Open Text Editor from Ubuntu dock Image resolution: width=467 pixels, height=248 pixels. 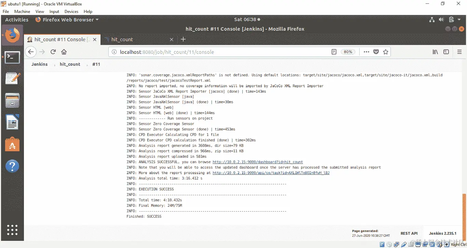point(12,79)
